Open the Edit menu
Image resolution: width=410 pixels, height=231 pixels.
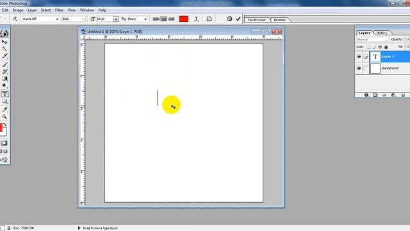tap(5, 10)
